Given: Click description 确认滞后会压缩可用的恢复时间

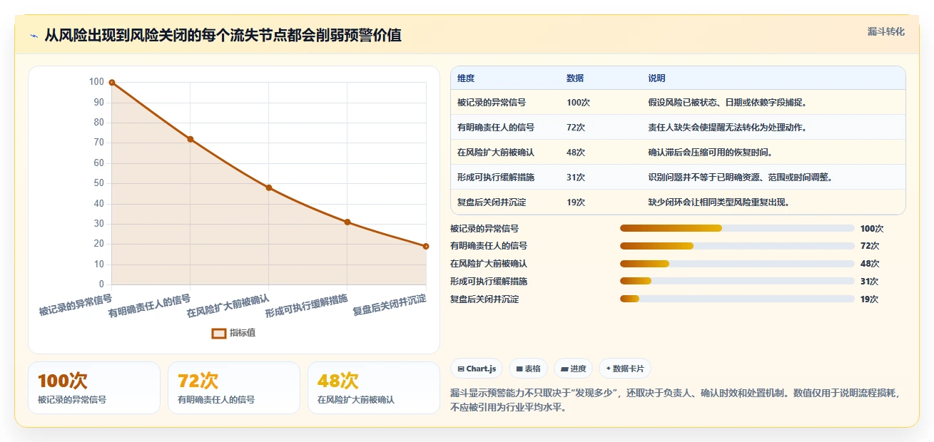Looking at the screenshot, I should pyautogui.click(x=710, y=153).
